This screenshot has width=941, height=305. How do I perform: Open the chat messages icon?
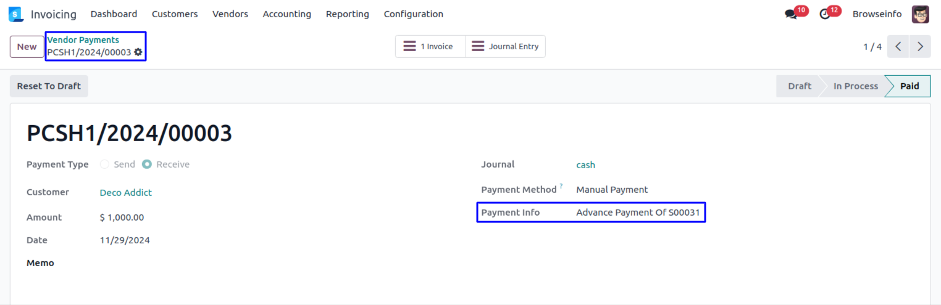pos(791,14)
